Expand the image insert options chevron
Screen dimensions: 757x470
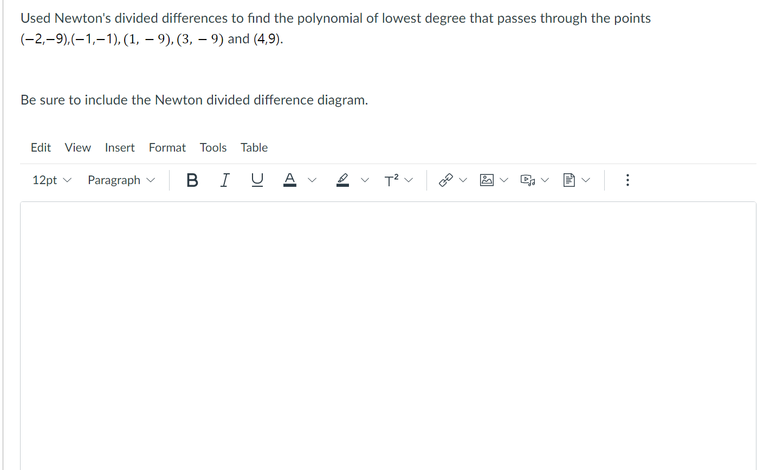504,179
